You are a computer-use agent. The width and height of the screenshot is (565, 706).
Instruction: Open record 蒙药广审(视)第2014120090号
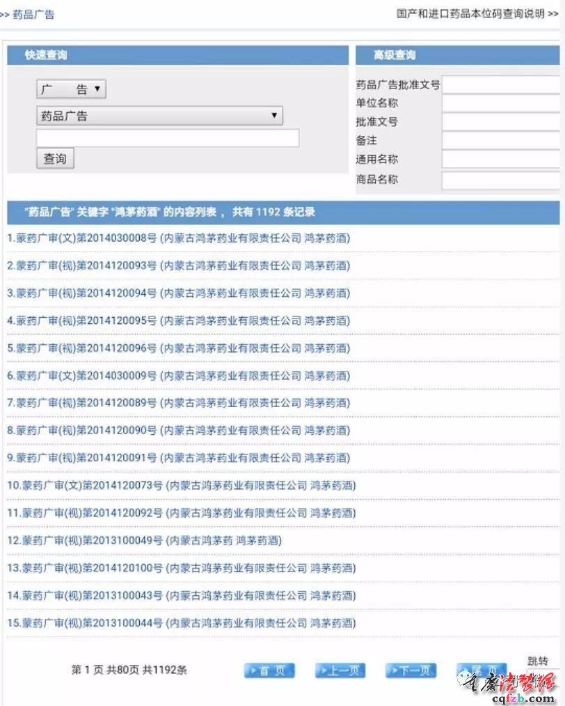click(178, 430)
